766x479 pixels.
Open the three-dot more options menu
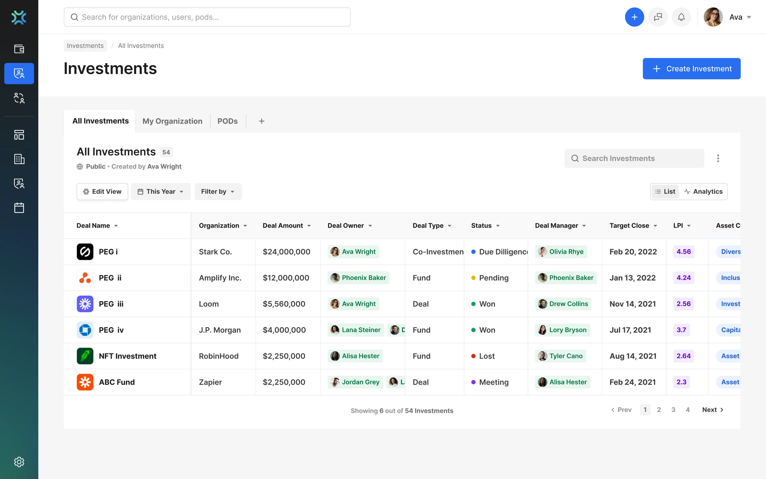coord(718,158)
